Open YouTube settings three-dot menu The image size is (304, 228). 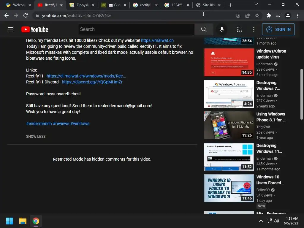point(254,29)
